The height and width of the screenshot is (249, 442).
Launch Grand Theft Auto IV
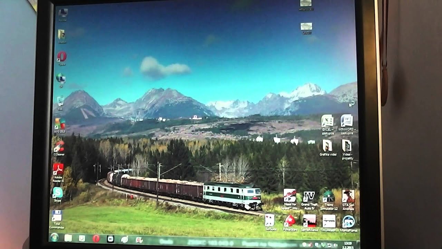(309, 201)
